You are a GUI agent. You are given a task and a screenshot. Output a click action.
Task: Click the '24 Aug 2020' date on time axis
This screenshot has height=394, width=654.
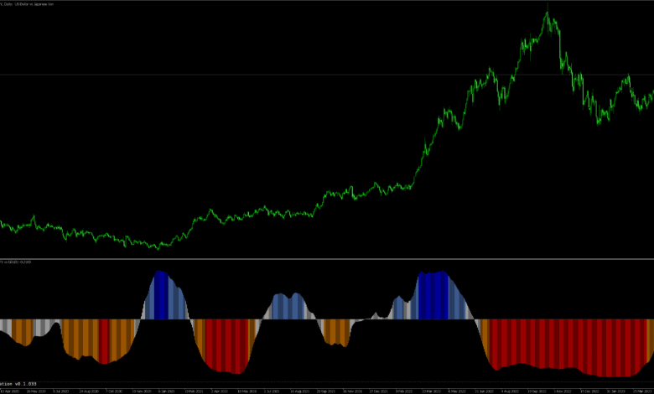pos(89,391)
